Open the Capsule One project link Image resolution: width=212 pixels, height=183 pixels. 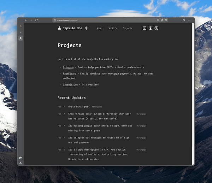pos(70,84)
